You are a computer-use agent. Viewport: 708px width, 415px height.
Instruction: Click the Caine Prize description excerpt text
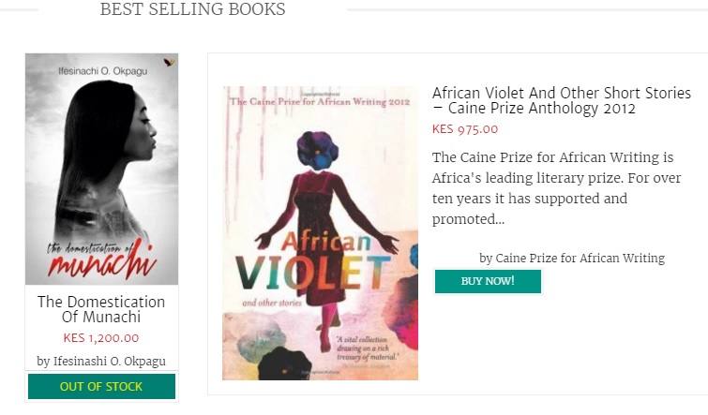click(x=553, y=188)
